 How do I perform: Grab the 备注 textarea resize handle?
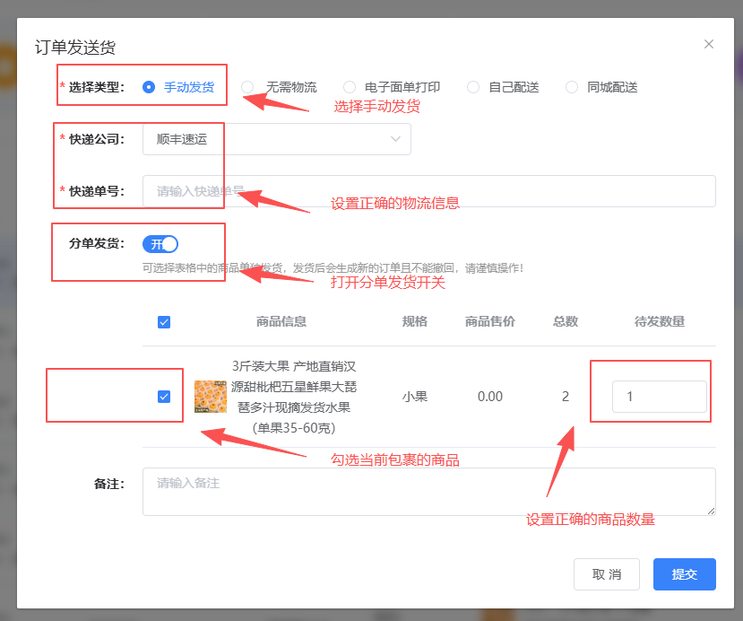click(x=711, y=511)
